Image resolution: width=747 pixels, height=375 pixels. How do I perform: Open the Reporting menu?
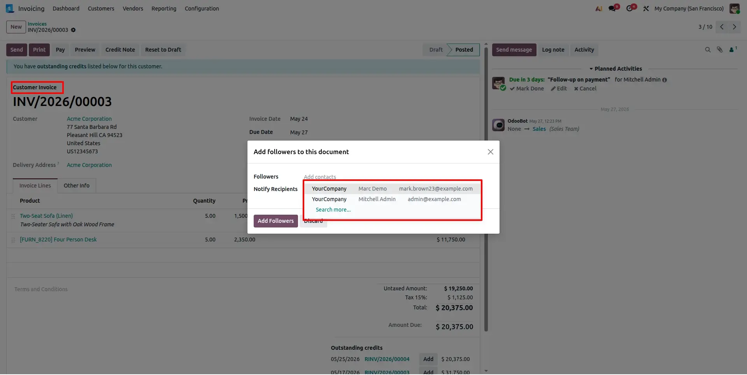[x=164, y=9]
